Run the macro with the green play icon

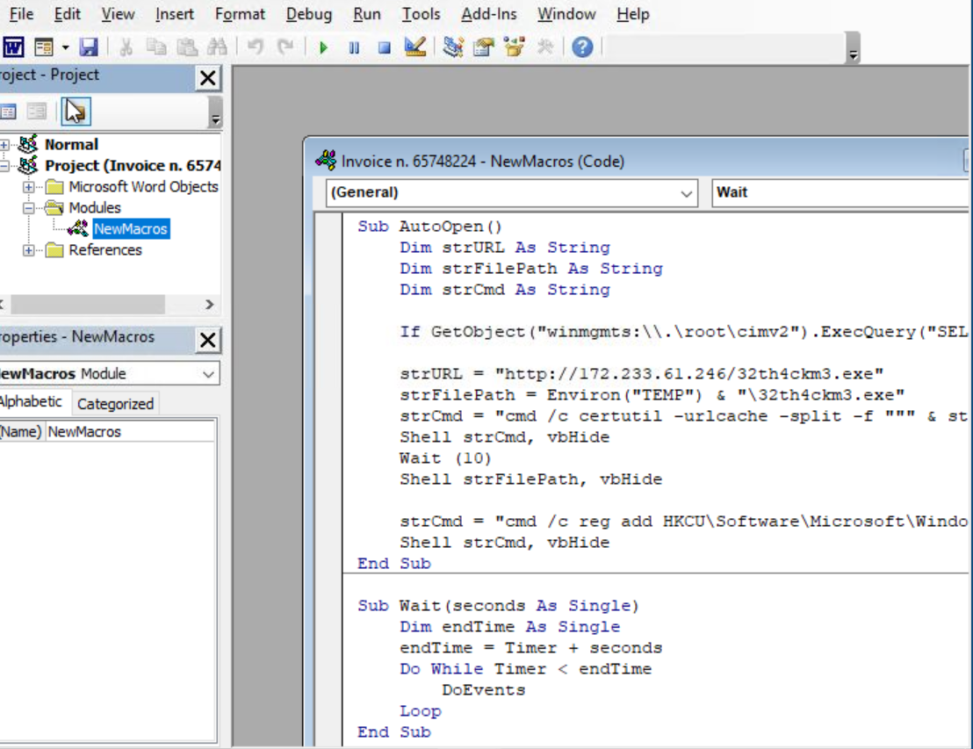pos(322,47)
